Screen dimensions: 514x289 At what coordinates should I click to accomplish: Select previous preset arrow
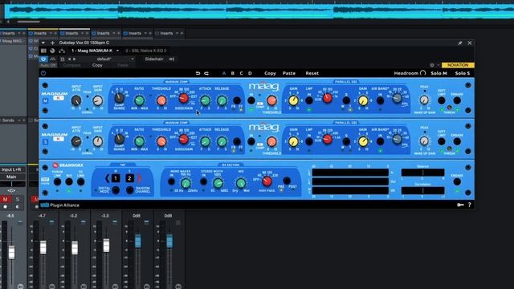(x=69, y=59)
